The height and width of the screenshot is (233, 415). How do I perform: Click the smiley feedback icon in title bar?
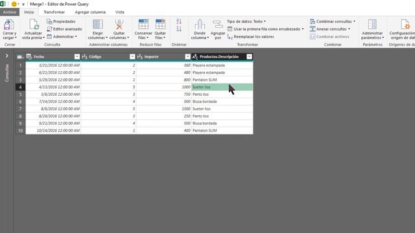(14, 4)
